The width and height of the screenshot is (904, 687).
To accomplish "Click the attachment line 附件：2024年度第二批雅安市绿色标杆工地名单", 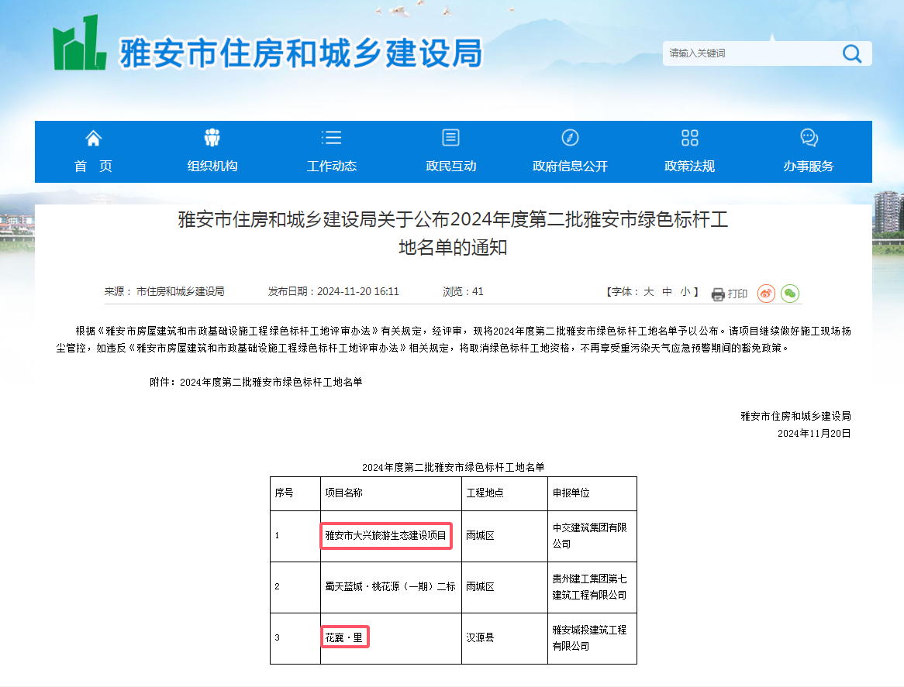I will 256,383.
